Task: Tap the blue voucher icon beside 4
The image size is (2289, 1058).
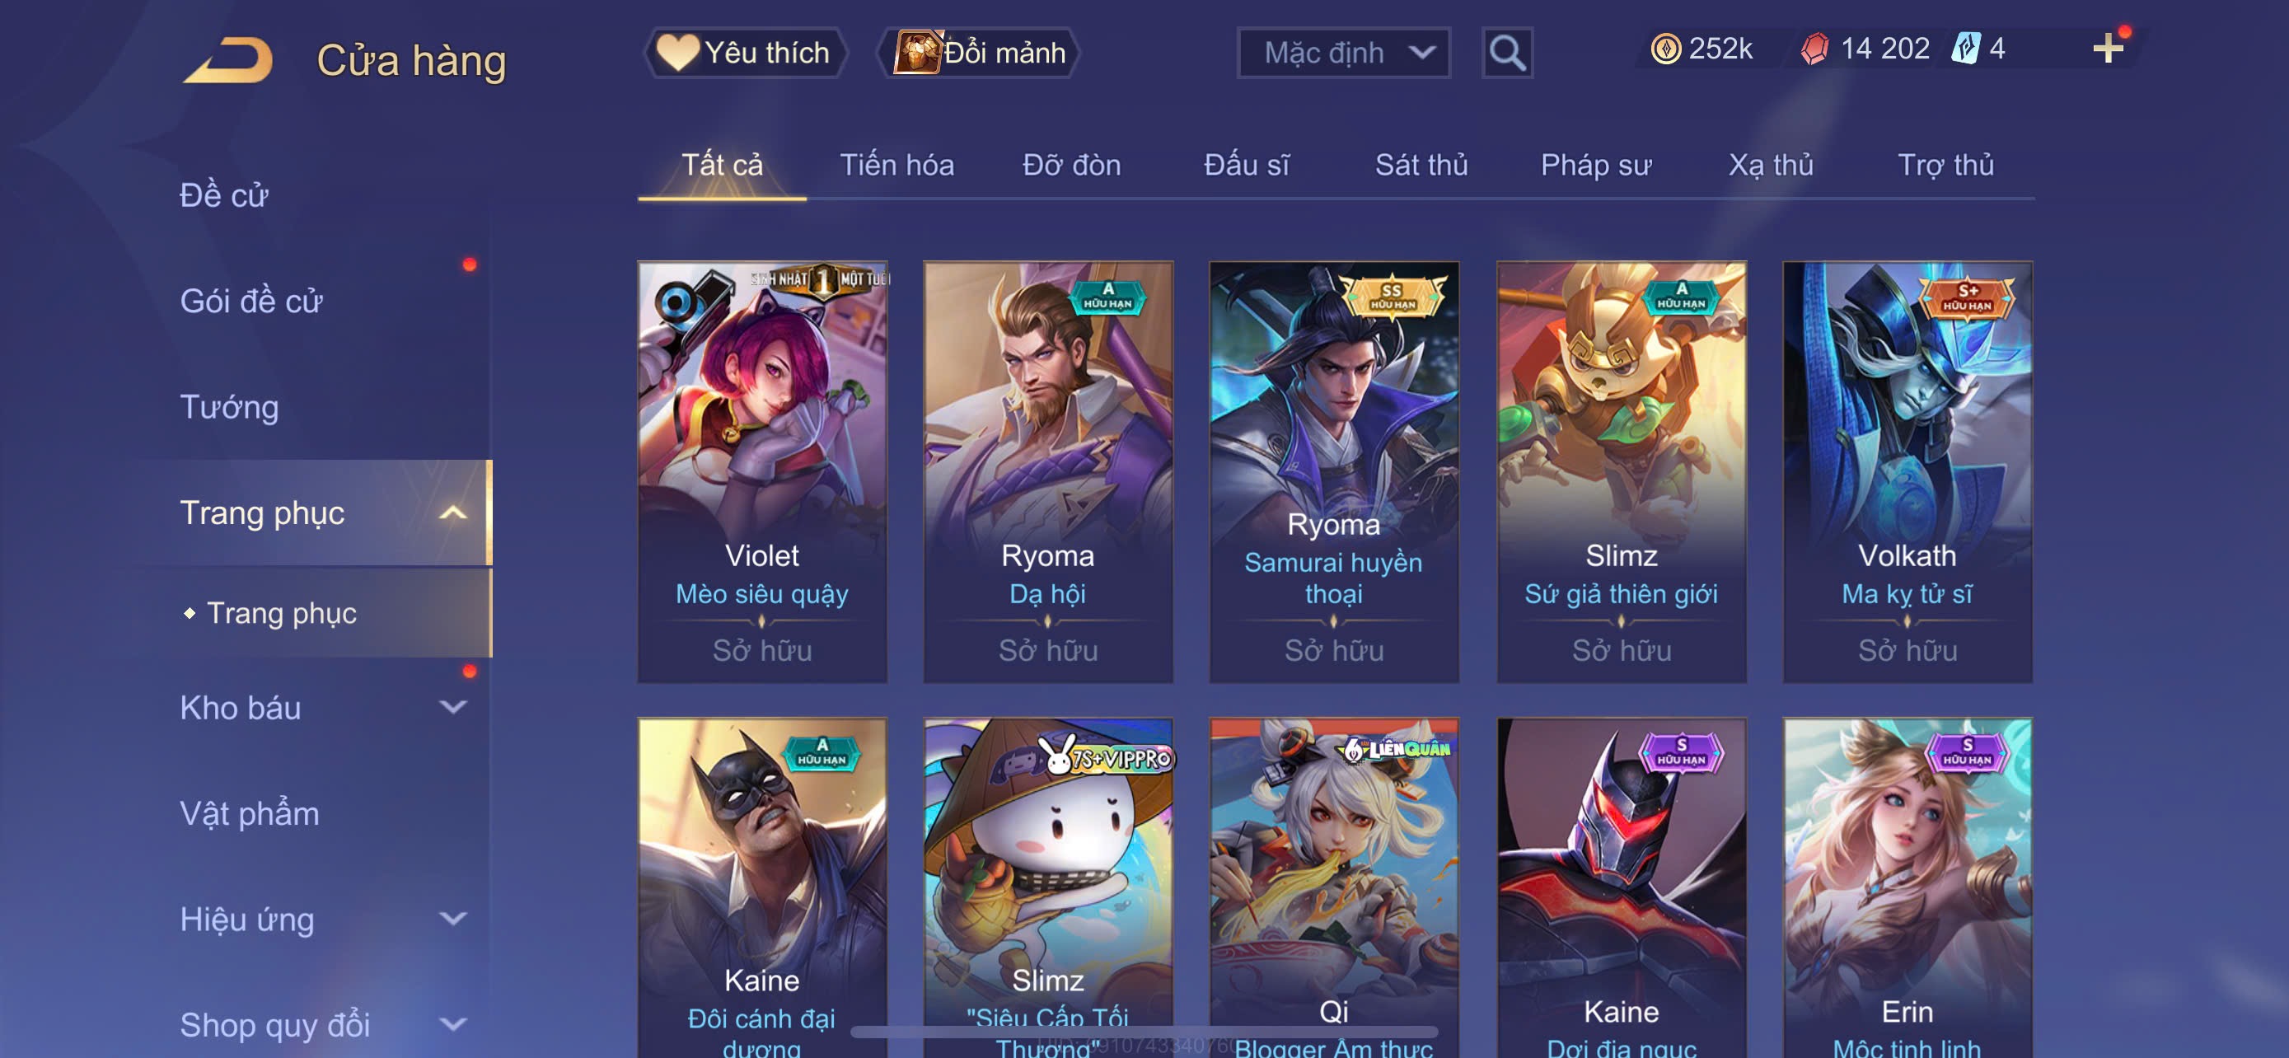Action: 1965,48
